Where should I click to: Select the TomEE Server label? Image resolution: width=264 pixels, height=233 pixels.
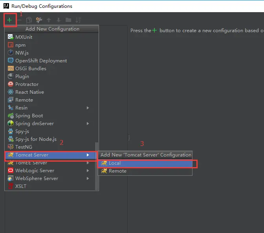click(31, 163)
